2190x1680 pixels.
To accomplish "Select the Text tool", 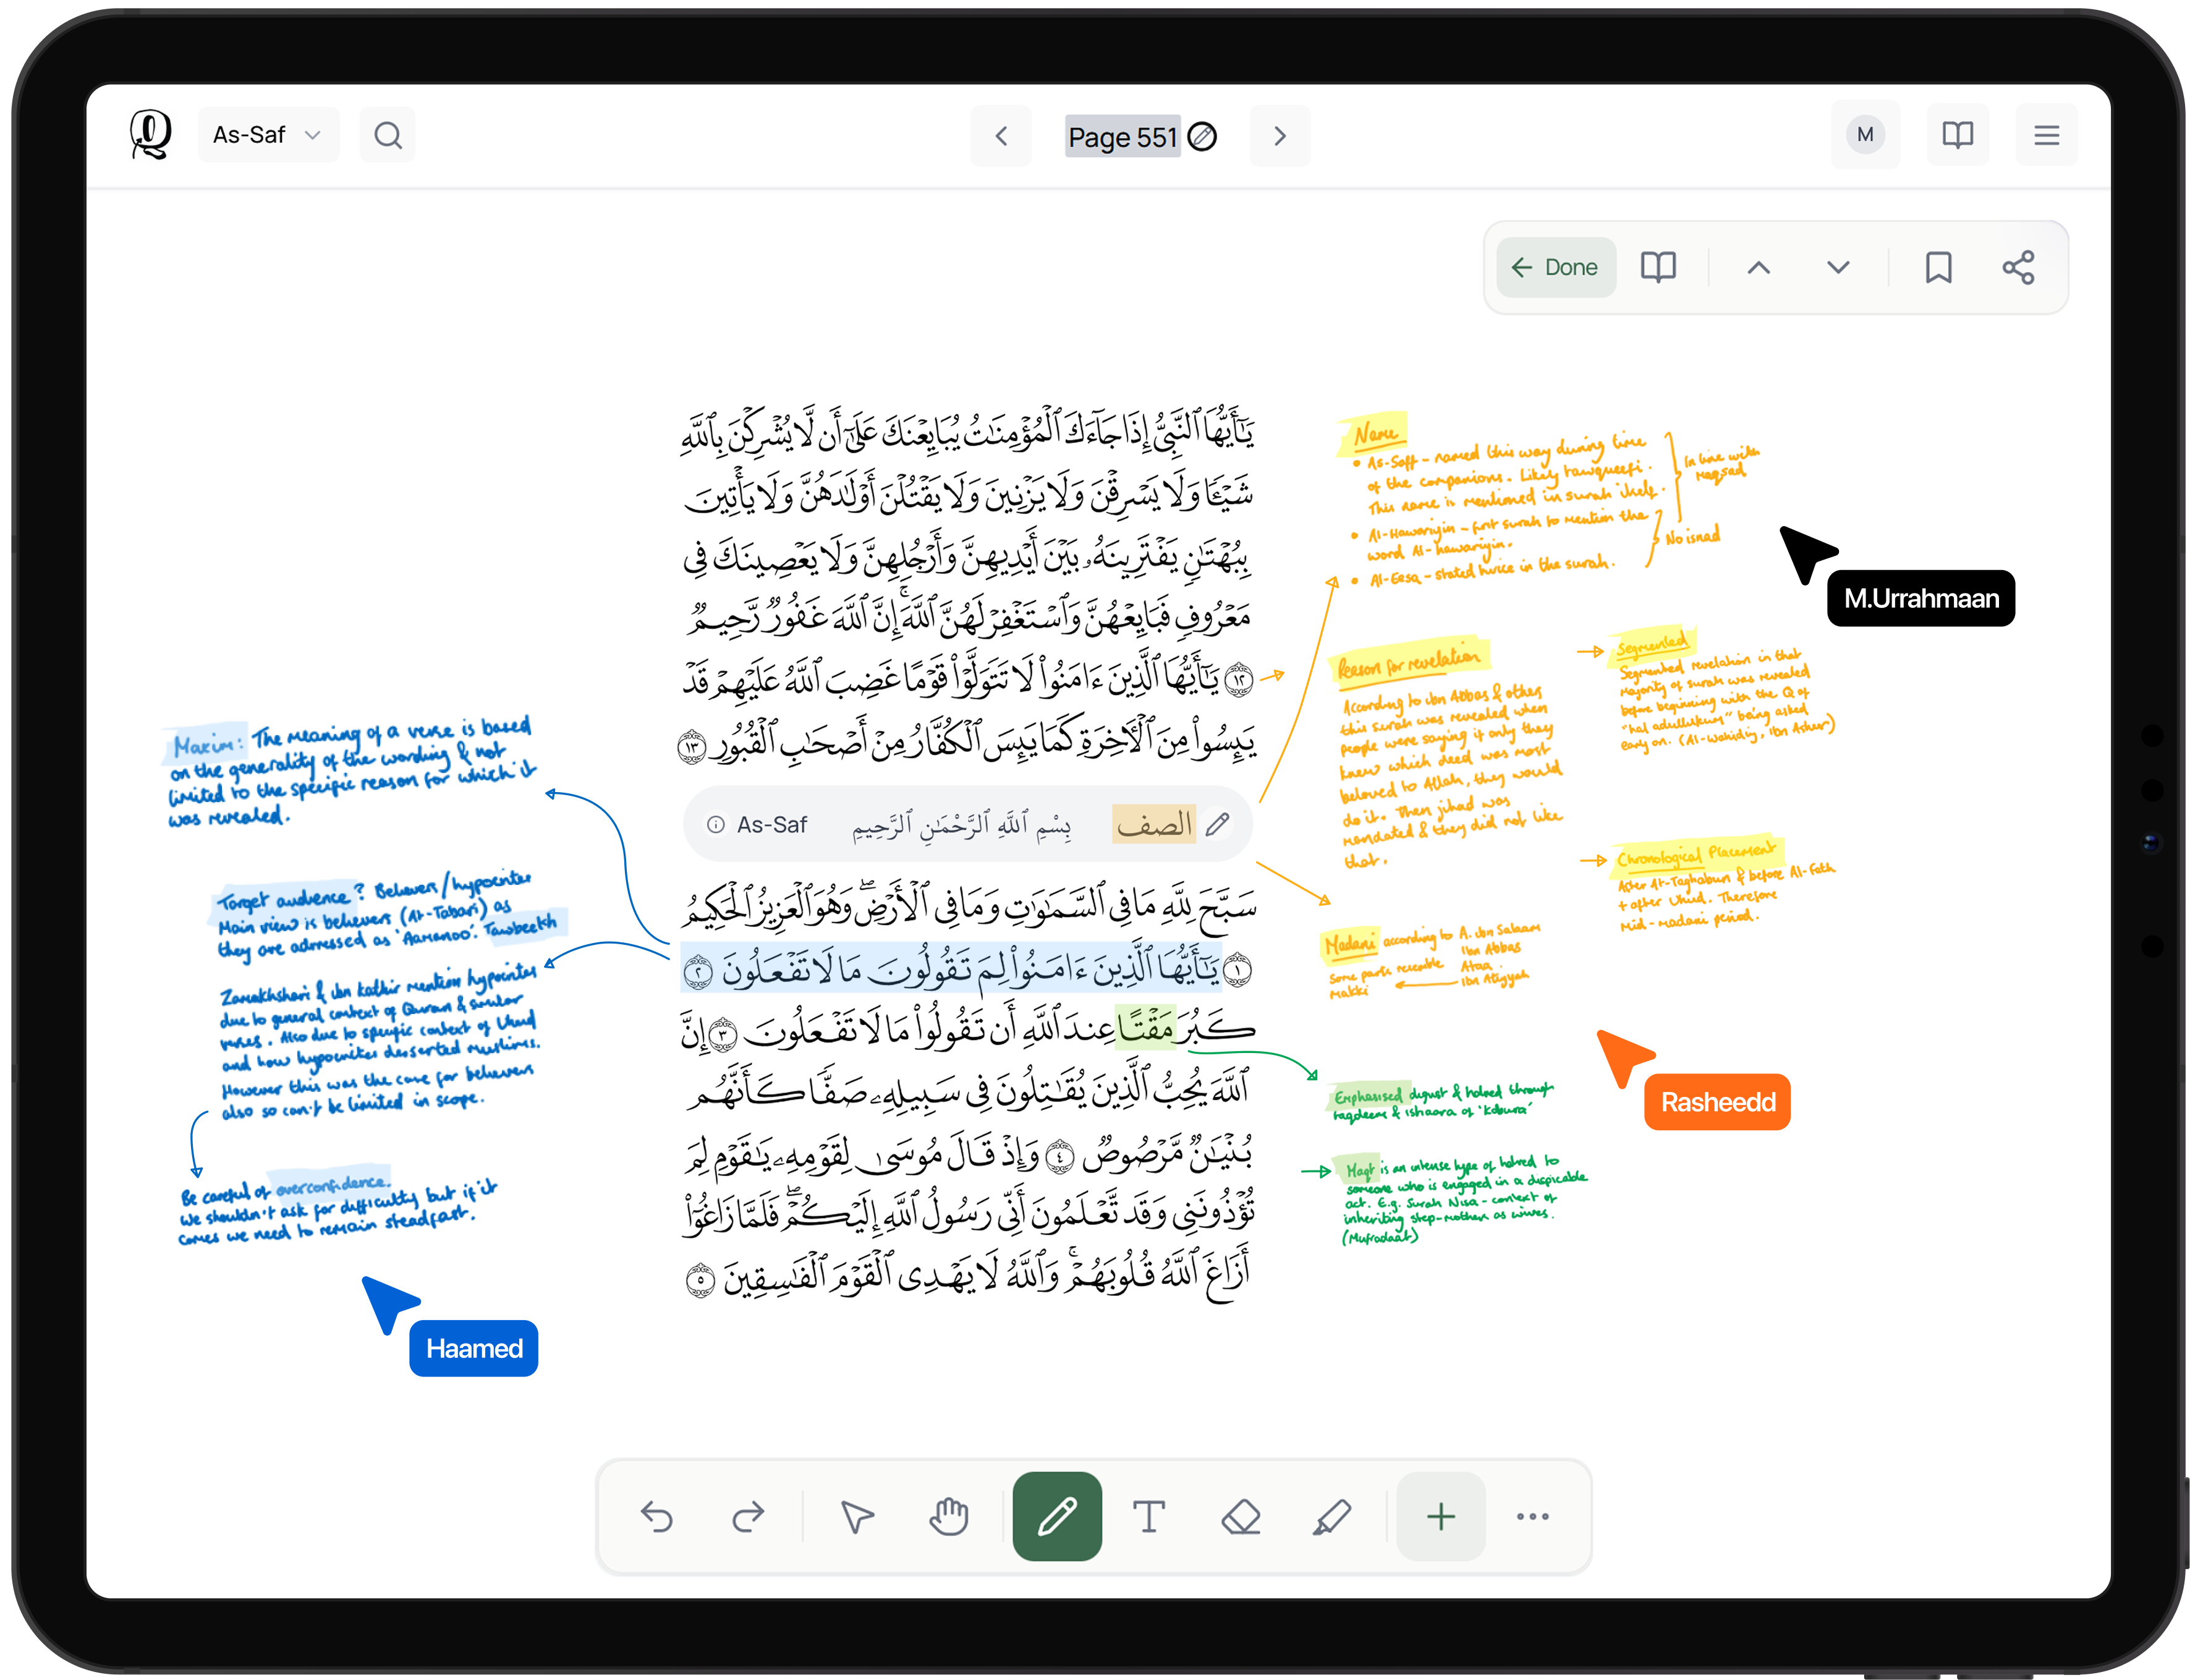I will coord(1148,1517).
